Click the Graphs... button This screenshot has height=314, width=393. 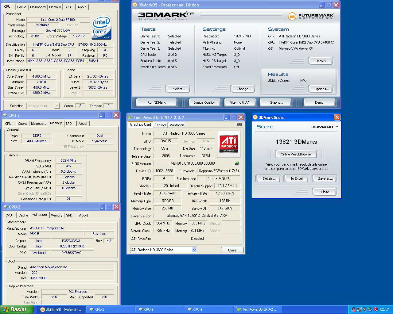(x=276, y=102)
